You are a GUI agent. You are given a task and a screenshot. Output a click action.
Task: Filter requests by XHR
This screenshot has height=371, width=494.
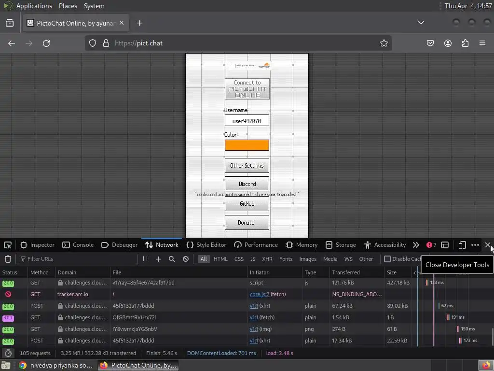(267, 259)
